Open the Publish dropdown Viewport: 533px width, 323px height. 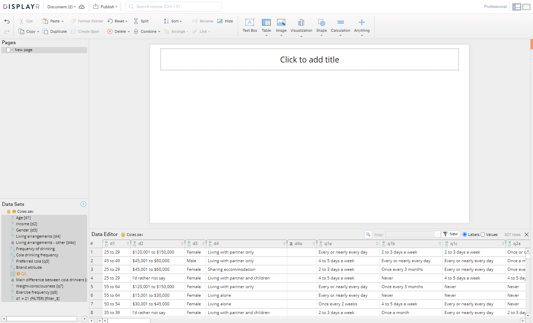[x=105, y=7]
